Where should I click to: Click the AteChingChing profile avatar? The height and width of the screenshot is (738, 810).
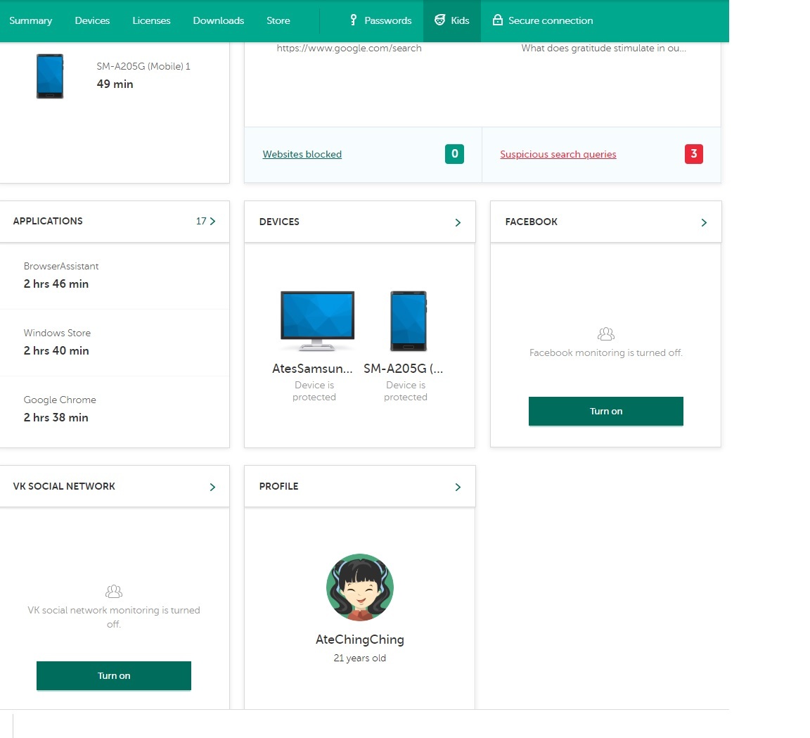360,587
